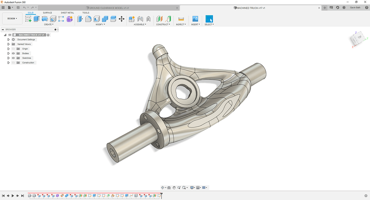Expand the Construction folder
This screenshot has width=370, height=200.
click(9, 63)
